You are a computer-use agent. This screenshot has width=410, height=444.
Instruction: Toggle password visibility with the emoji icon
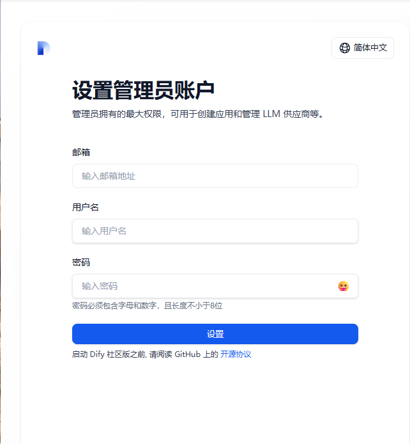click(x=344, y=286)
